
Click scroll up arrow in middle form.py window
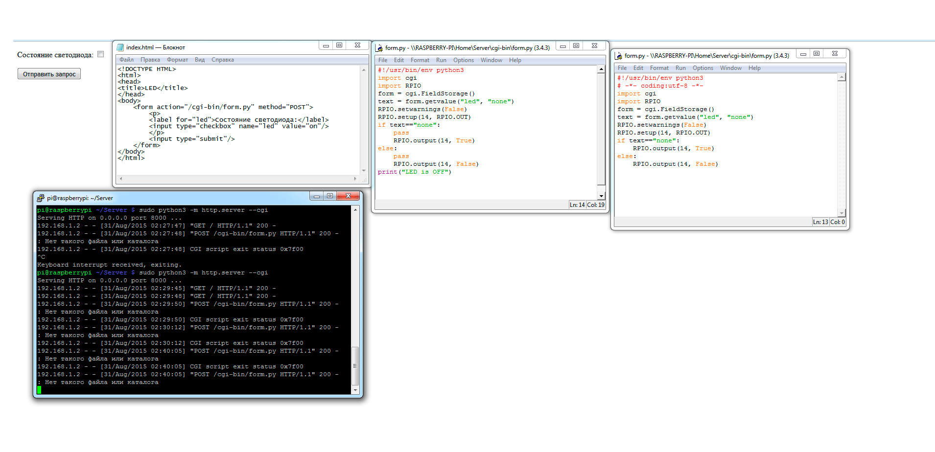coord(601,69)
